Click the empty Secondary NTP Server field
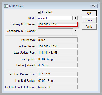 (55, 31)
